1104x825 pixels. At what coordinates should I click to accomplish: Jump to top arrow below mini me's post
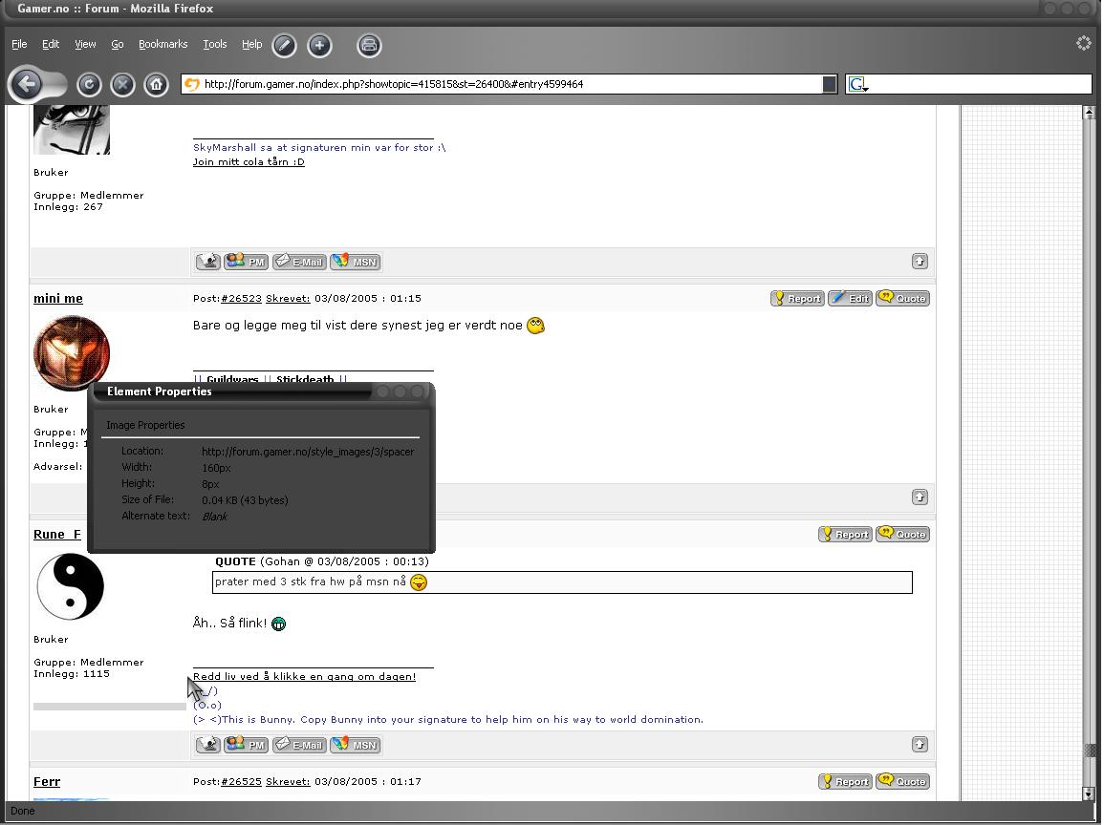(920, 497)
